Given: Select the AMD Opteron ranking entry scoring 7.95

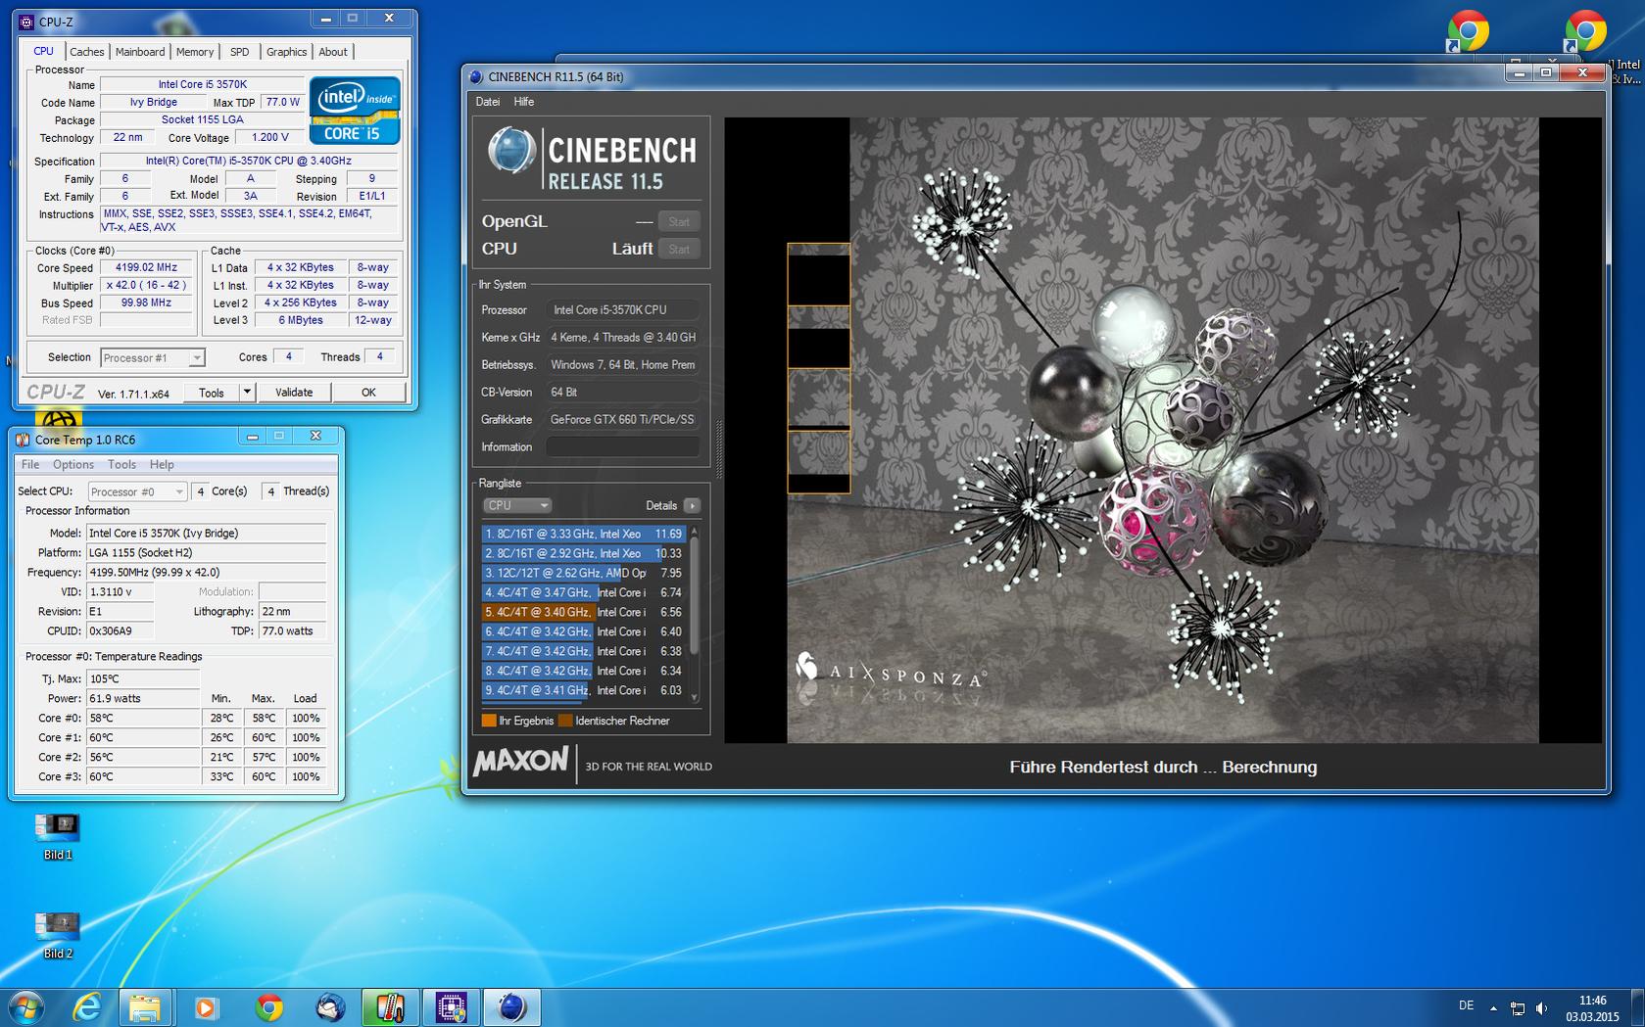Looking at the screenshot, I should point(585,573).
